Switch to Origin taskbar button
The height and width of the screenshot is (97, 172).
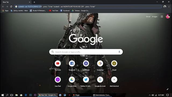(82, 95)
